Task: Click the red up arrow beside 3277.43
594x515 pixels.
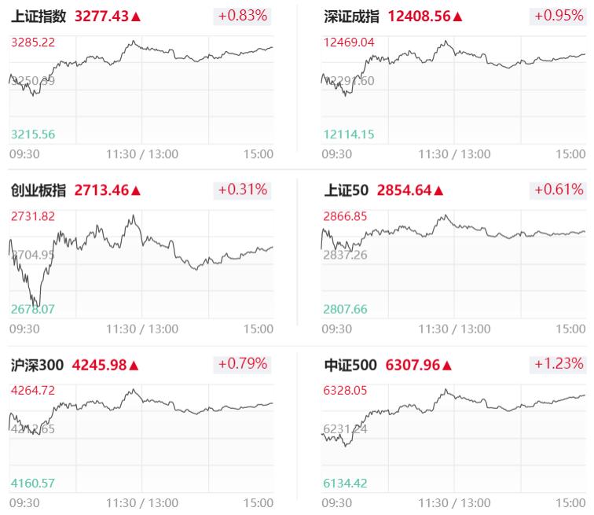Action: point(137,17)
